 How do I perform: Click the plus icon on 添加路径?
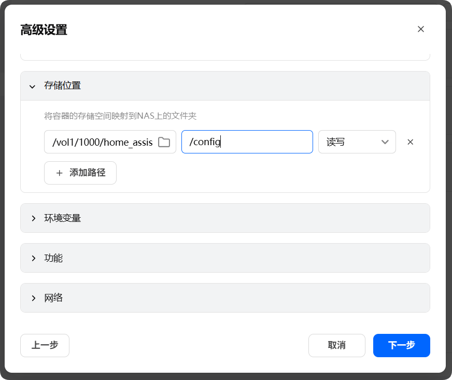pos(60,173)
